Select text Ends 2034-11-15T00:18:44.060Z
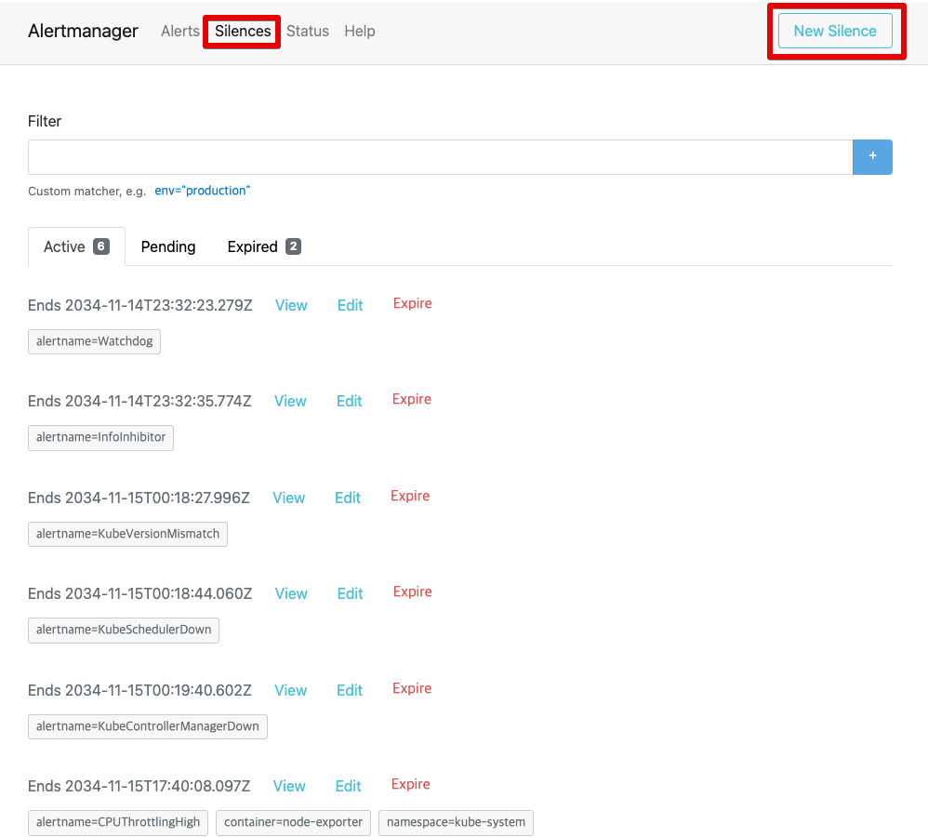The width and height of the screenshot is (928, 837). pyautogui.click(x=140, y=593)
